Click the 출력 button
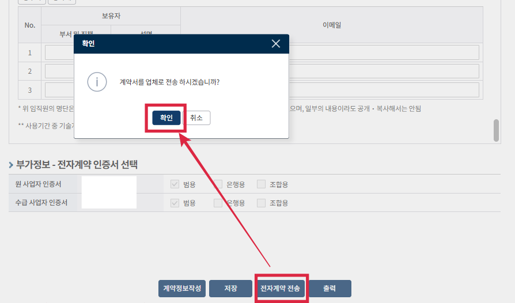Image resolution: width=515 pixels, height=303 pixels. [x=330, y=288]
